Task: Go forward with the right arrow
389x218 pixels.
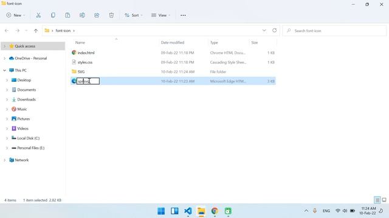Action: [x=18, y=31]
